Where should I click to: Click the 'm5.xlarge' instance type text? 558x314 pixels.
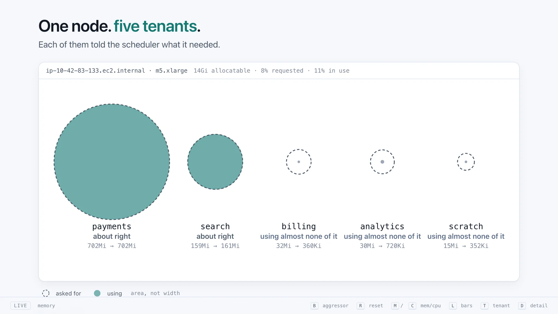(171, 71)
